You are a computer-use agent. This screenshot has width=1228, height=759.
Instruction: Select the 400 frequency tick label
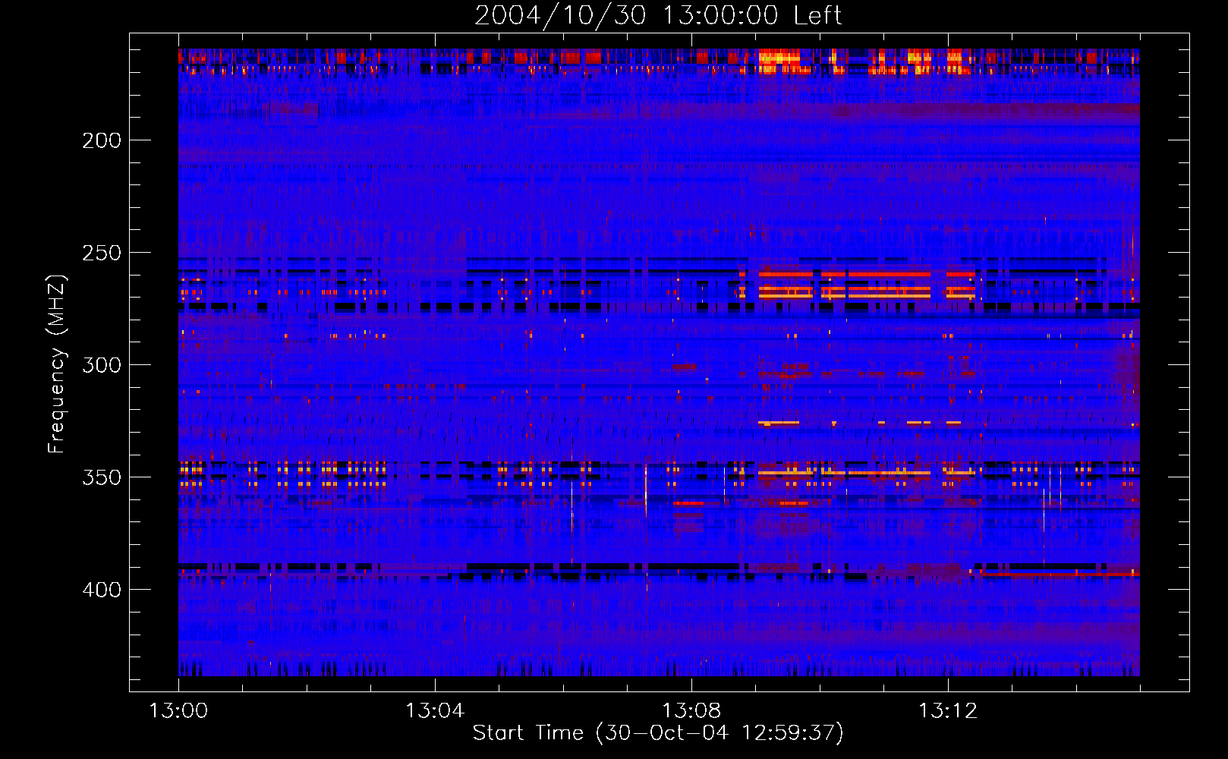(102, 590)
